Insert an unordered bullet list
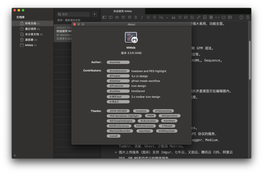The image size is (263, 174). 180,17
